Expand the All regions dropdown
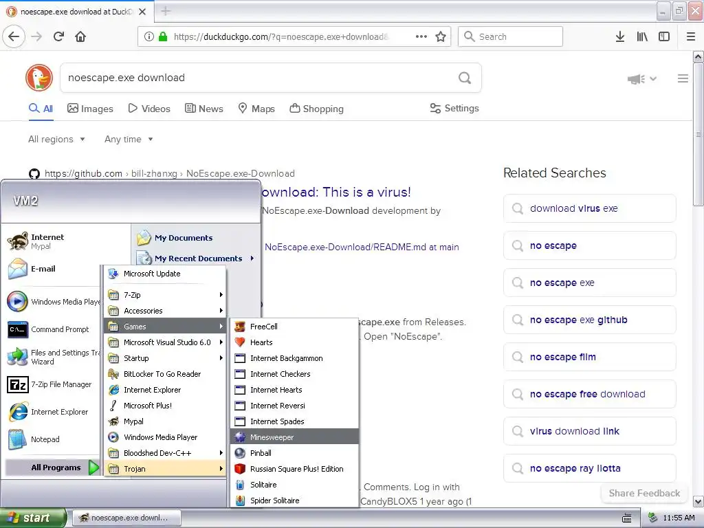704x528 pixels. [x=56, y=139]
